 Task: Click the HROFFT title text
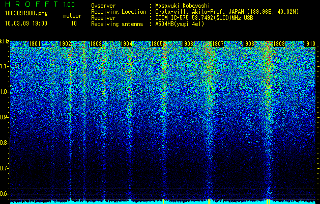click(31, 4)
